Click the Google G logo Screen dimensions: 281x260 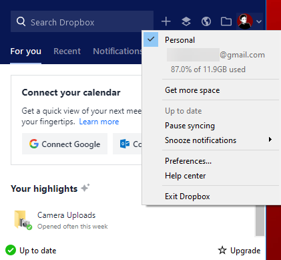click(x=34, y=144)
